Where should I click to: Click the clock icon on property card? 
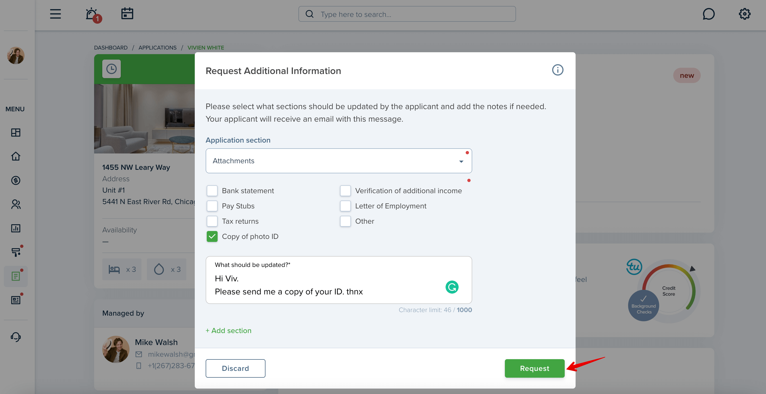click(112, 69)
